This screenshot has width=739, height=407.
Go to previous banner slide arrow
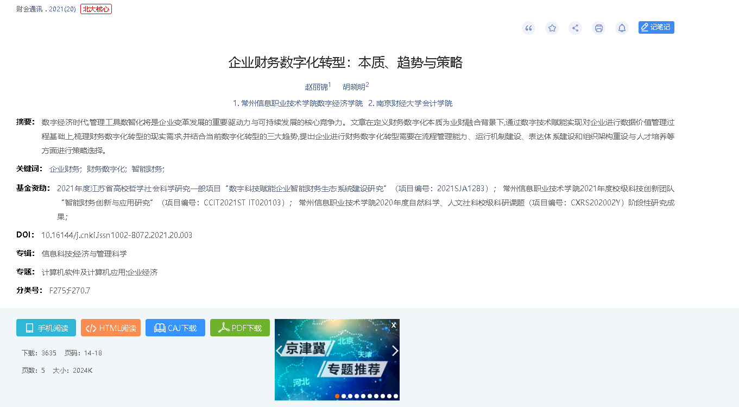pos(280,350)
